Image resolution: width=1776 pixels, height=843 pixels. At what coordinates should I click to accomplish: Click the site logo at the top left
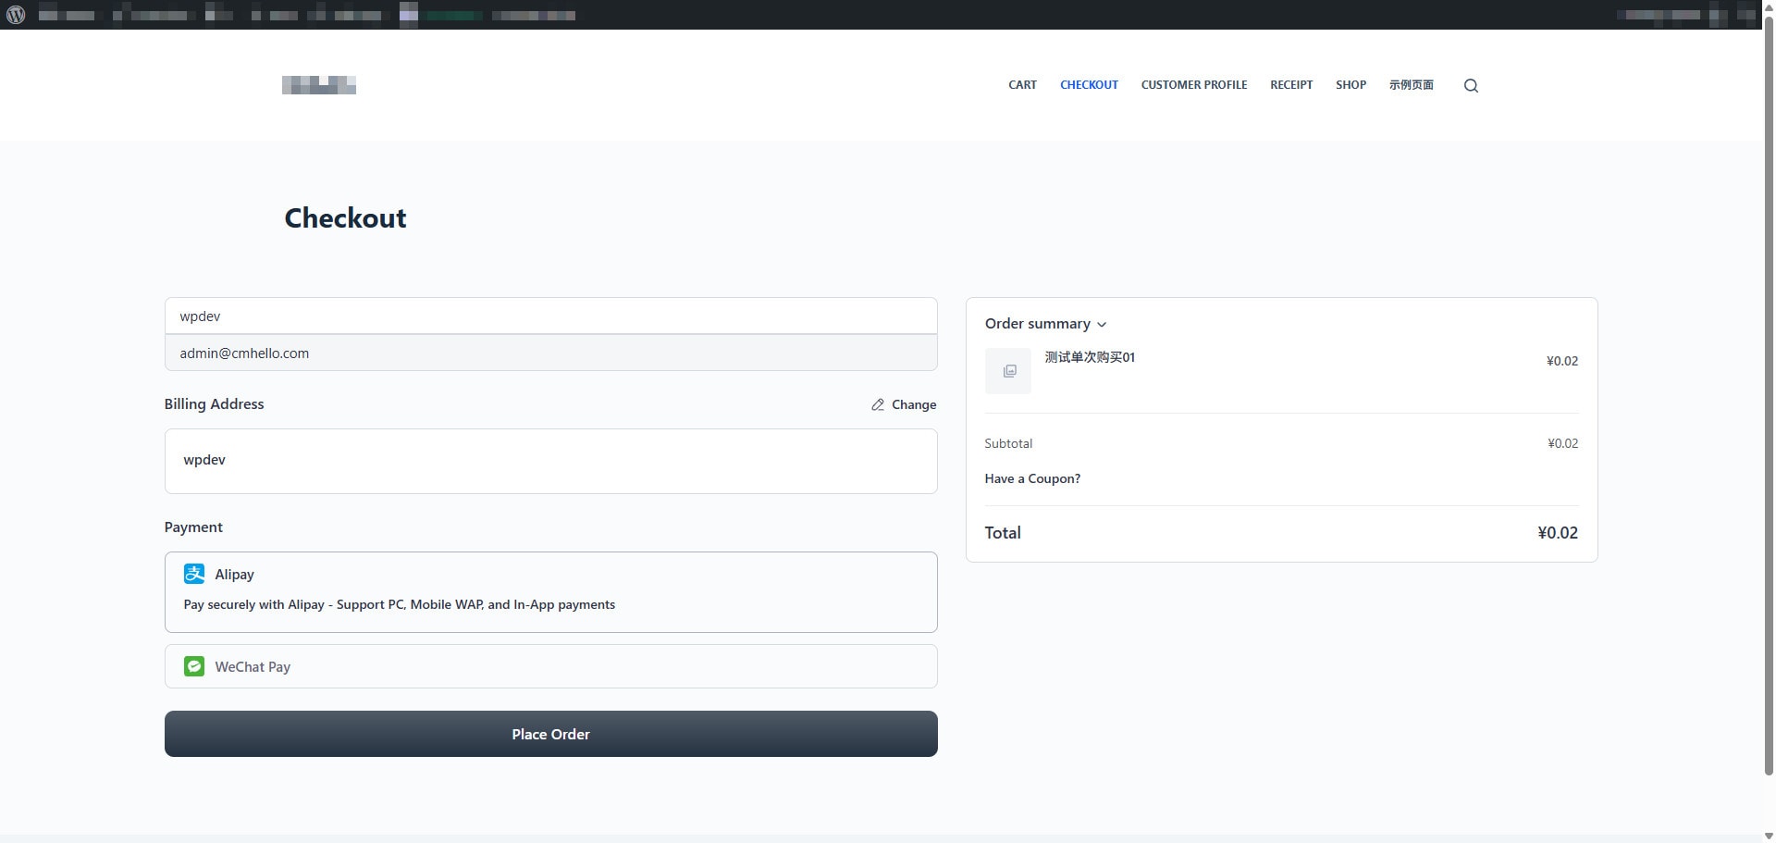click(x=318, y=85)
